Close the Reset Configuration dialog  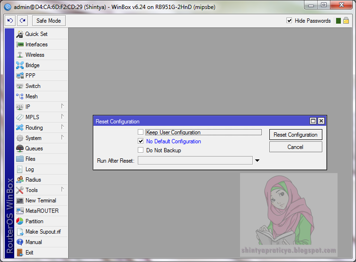click(x=321, y=121)
